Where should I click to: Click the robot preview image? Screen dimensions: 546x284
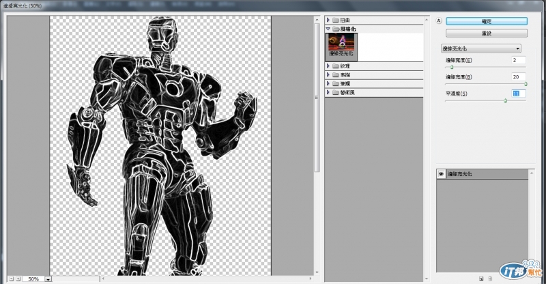(160, 145)
